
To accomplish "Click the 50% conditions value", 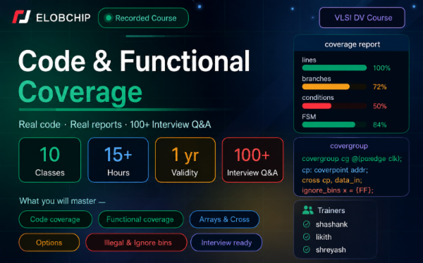I will (379, 106).
